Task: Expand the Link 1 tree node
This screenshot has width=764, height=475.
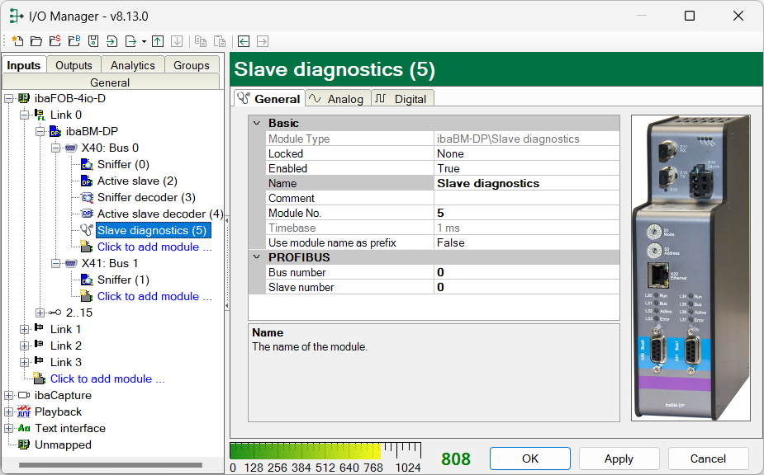Action: (x=24, y=330)
